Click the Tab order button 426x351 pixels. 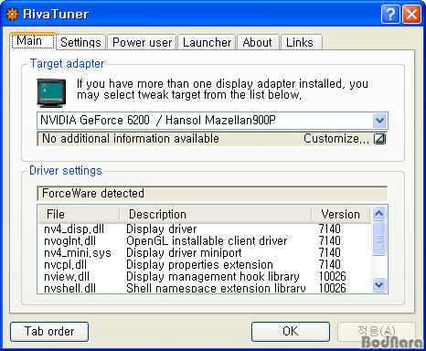(49, 332)
